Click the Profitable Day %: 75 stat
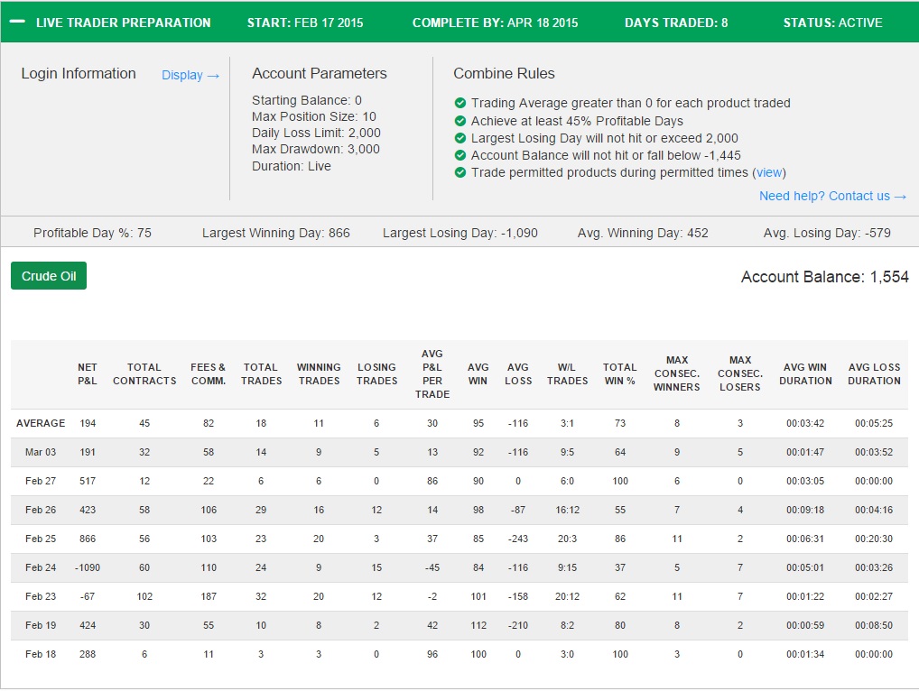Image resolution: width=919 pixels, height=691 pixels. coord(92,233)
